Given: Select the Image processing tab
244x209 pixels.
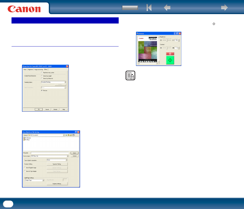Looking at the screenshot, I should tap(39, 69).
